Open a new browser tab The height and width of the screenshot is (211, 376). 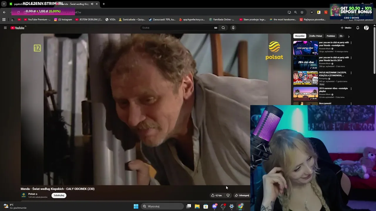(104, 4)
